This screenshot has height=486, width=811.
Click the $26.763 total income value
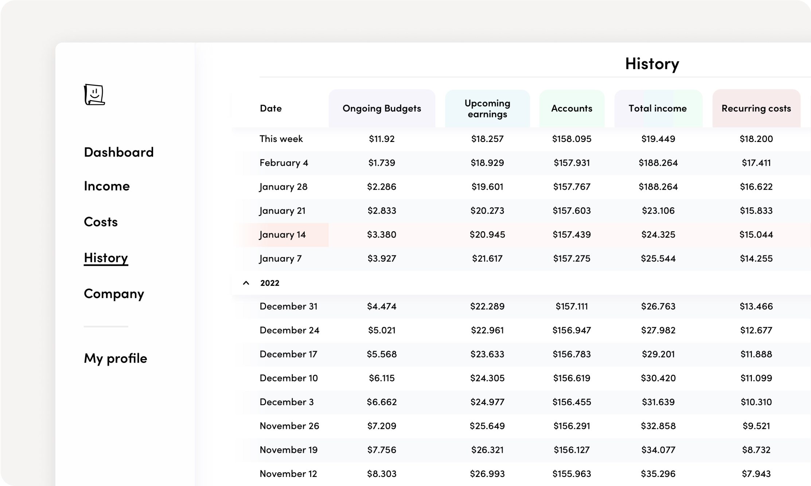658,306
